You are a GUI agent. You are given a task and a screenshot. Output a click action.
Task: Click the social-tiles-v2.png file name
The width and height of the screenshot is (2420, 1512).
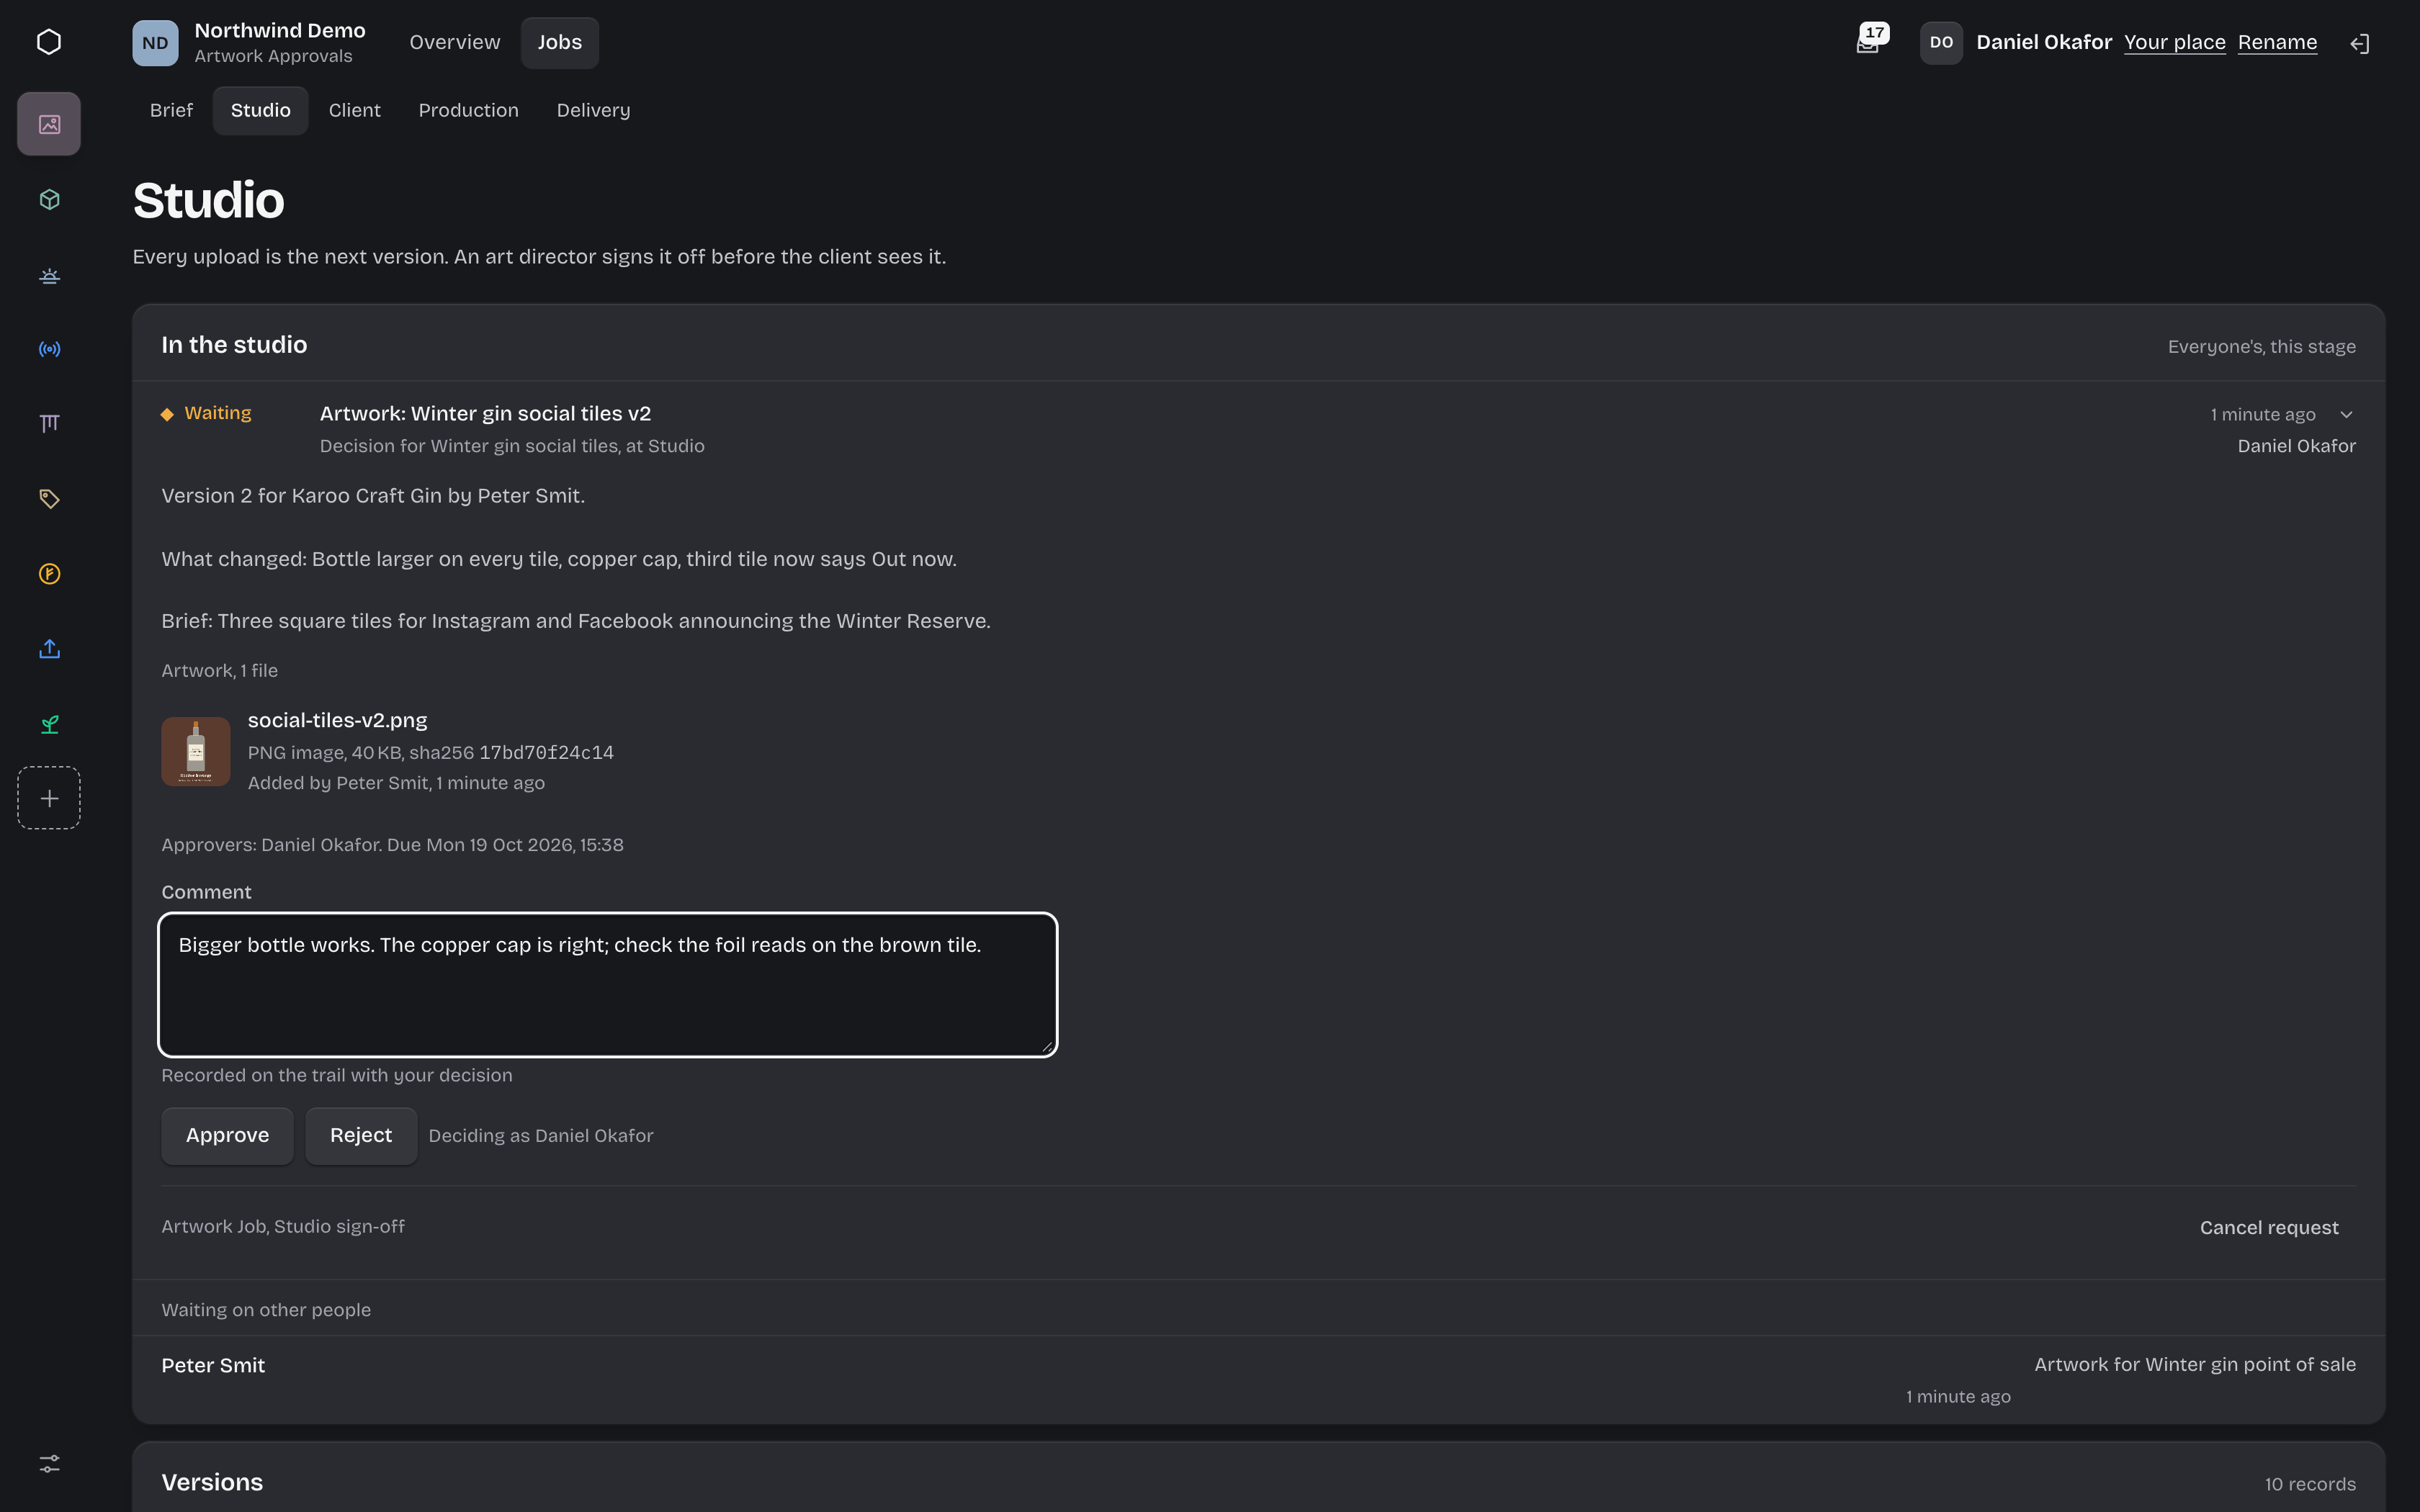tap(337, 720)
